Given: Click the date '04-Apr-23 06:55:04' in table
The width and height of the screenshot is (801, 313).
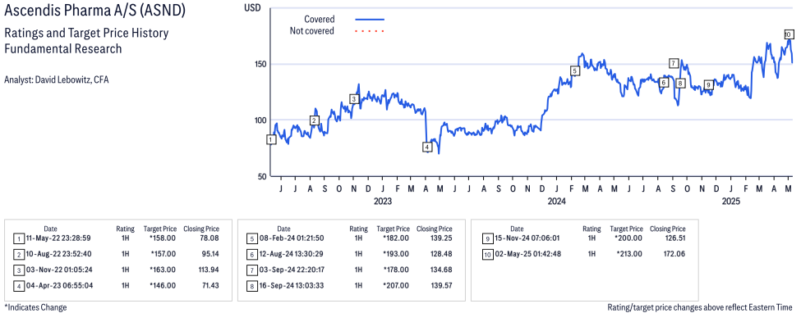Looking at the screenshot, I should click(59, 285).
